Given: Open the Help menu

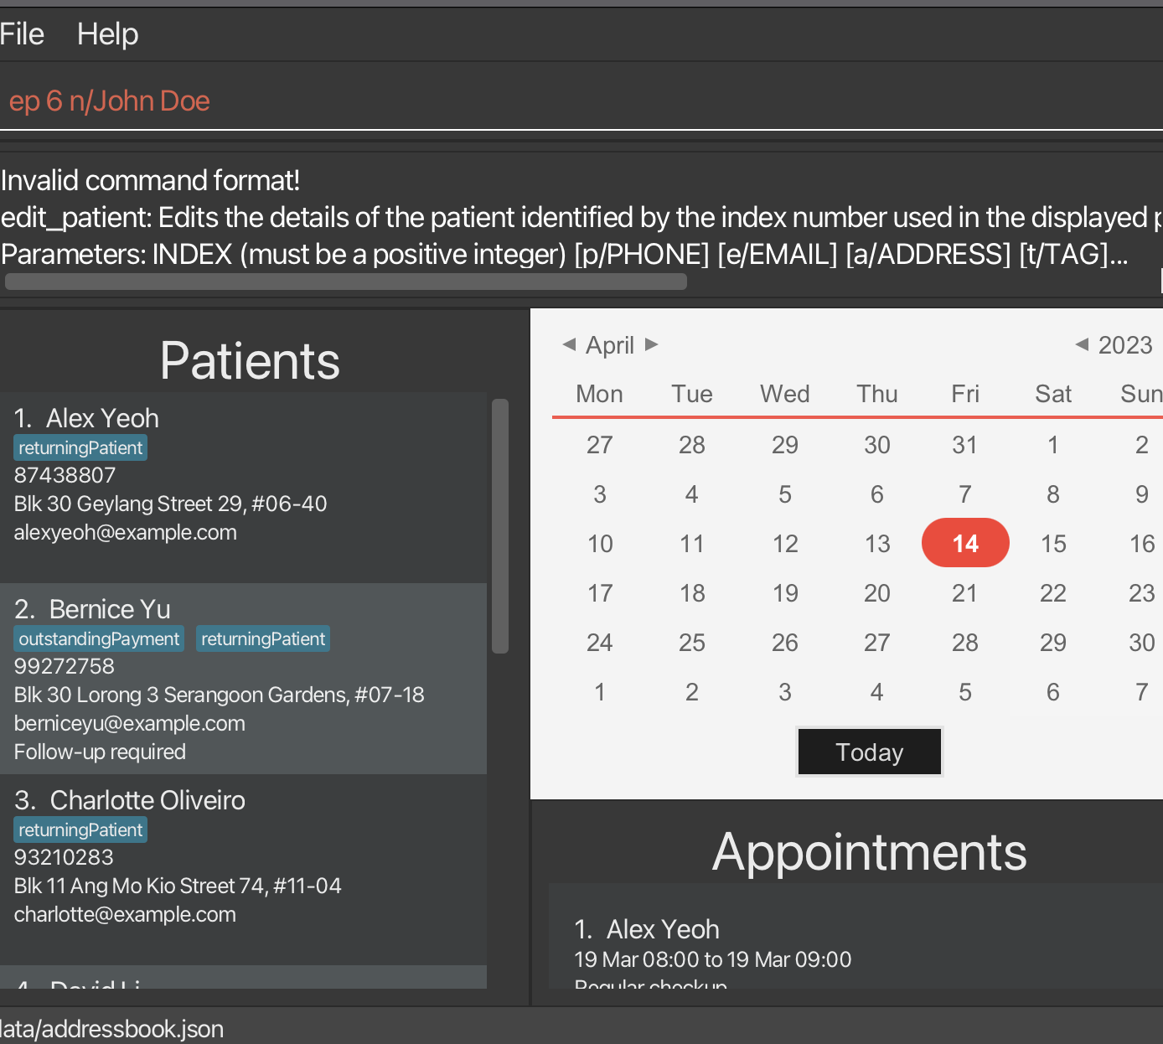Looking at the screenshot, I should pos(107,34).
